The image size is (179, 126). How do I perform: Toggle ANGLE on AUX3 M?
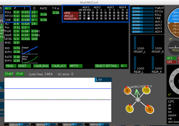pos(110,16)
